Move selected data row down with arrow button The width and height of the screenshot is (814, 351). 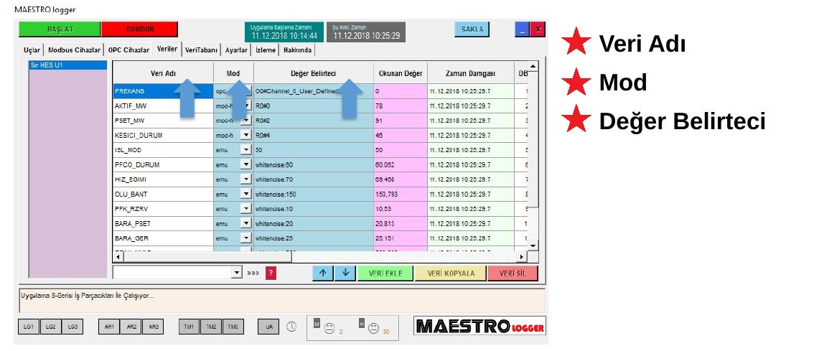coord(345,273)
